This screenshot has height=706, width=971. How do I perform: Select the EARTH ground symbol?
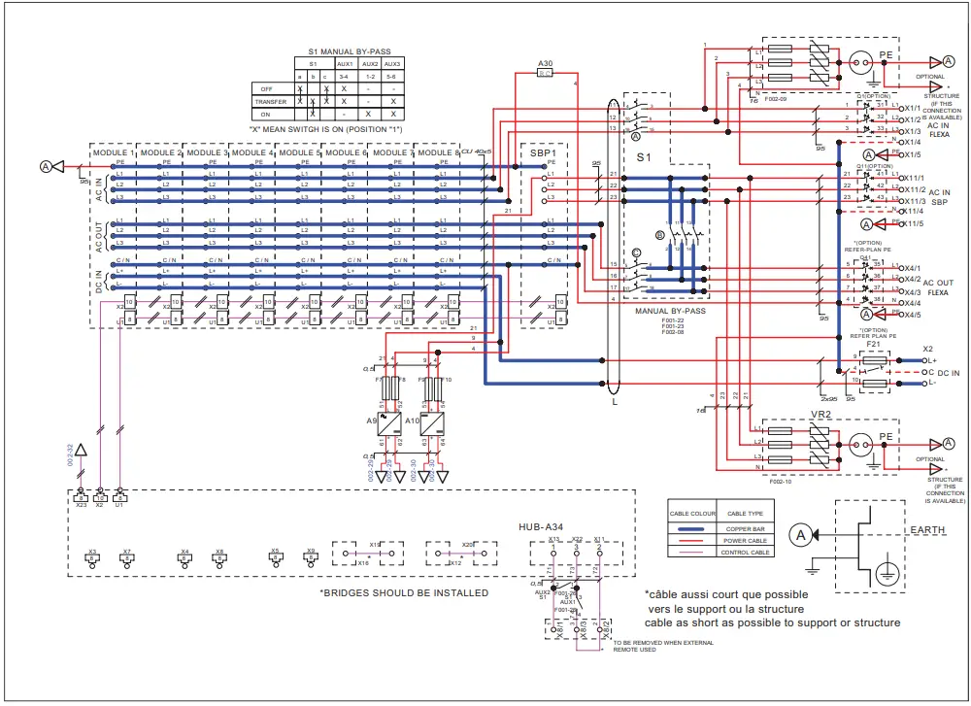click(888, 573)
